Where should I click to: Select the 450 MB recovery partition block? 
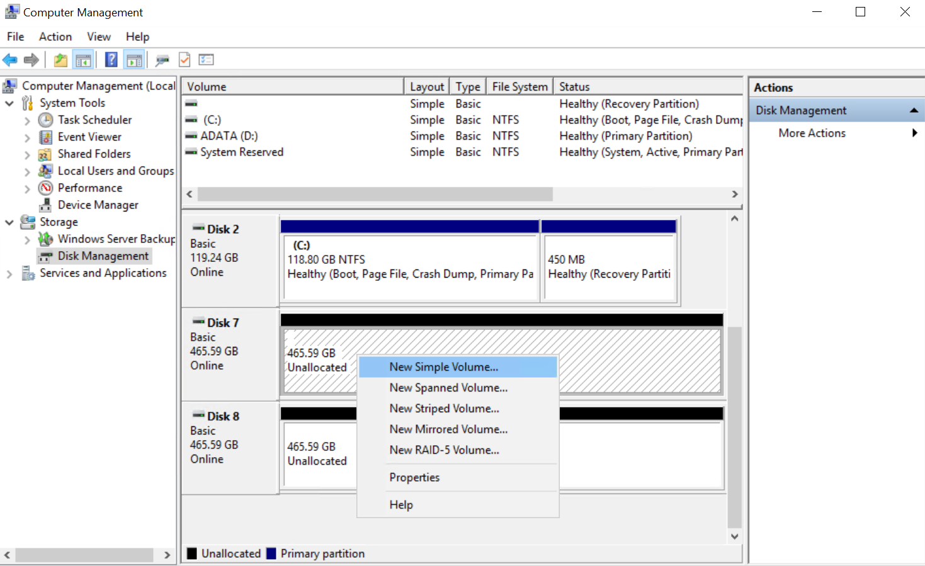610,268
